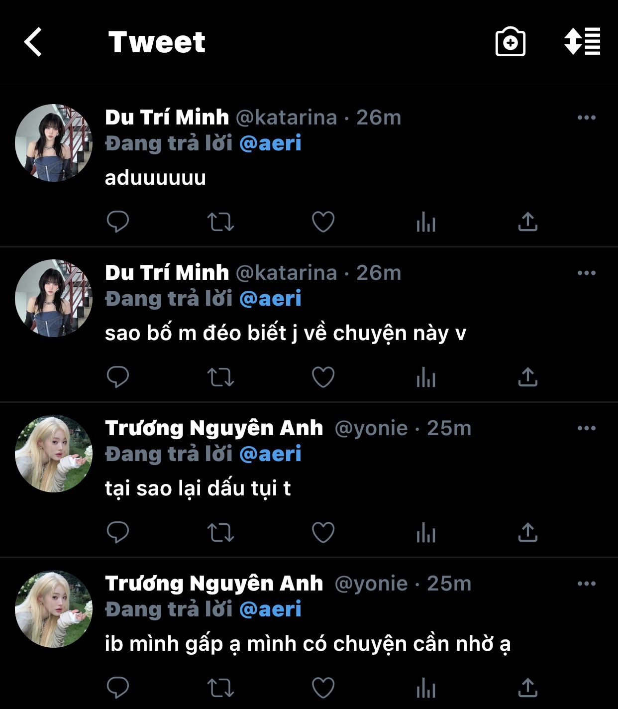Open the @aeri mention in the first reply
The image size is (618, 709).
point(270,143)
